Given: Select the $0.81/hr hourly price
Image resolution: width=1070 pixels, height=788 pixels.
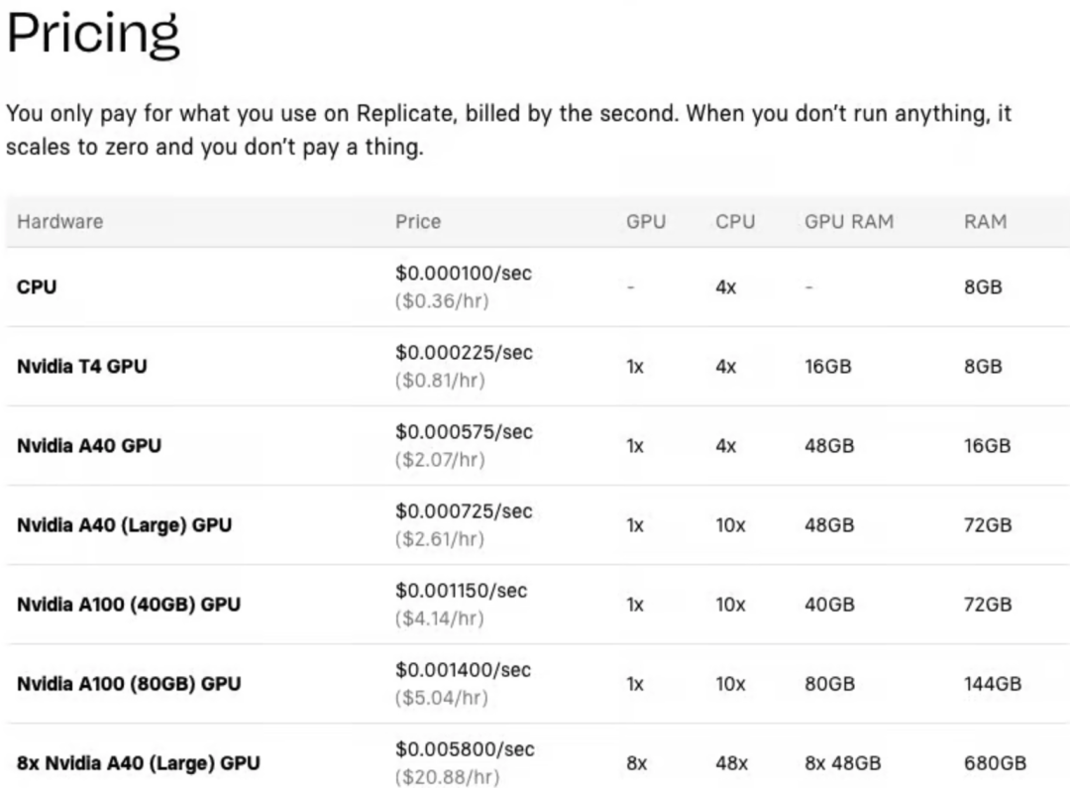Looking at the screenshot, I should [x=441, y=381].
